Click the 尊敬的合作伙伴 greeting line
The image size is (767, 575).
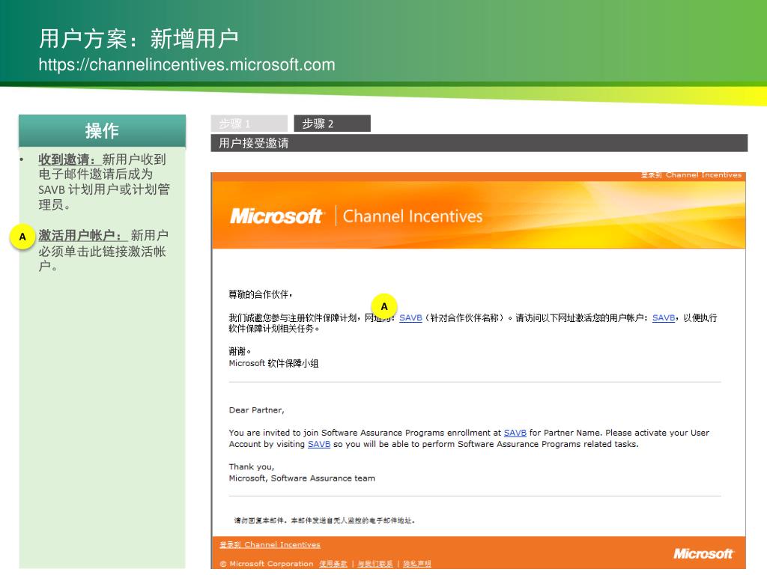260,294
